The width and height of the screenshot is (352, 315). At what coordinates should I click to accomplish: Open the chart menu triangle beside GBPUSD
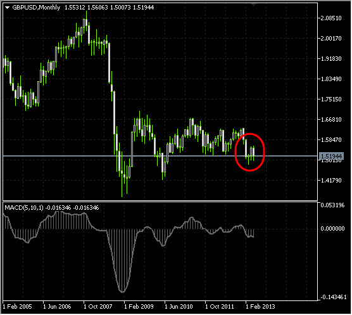(7, 8)
